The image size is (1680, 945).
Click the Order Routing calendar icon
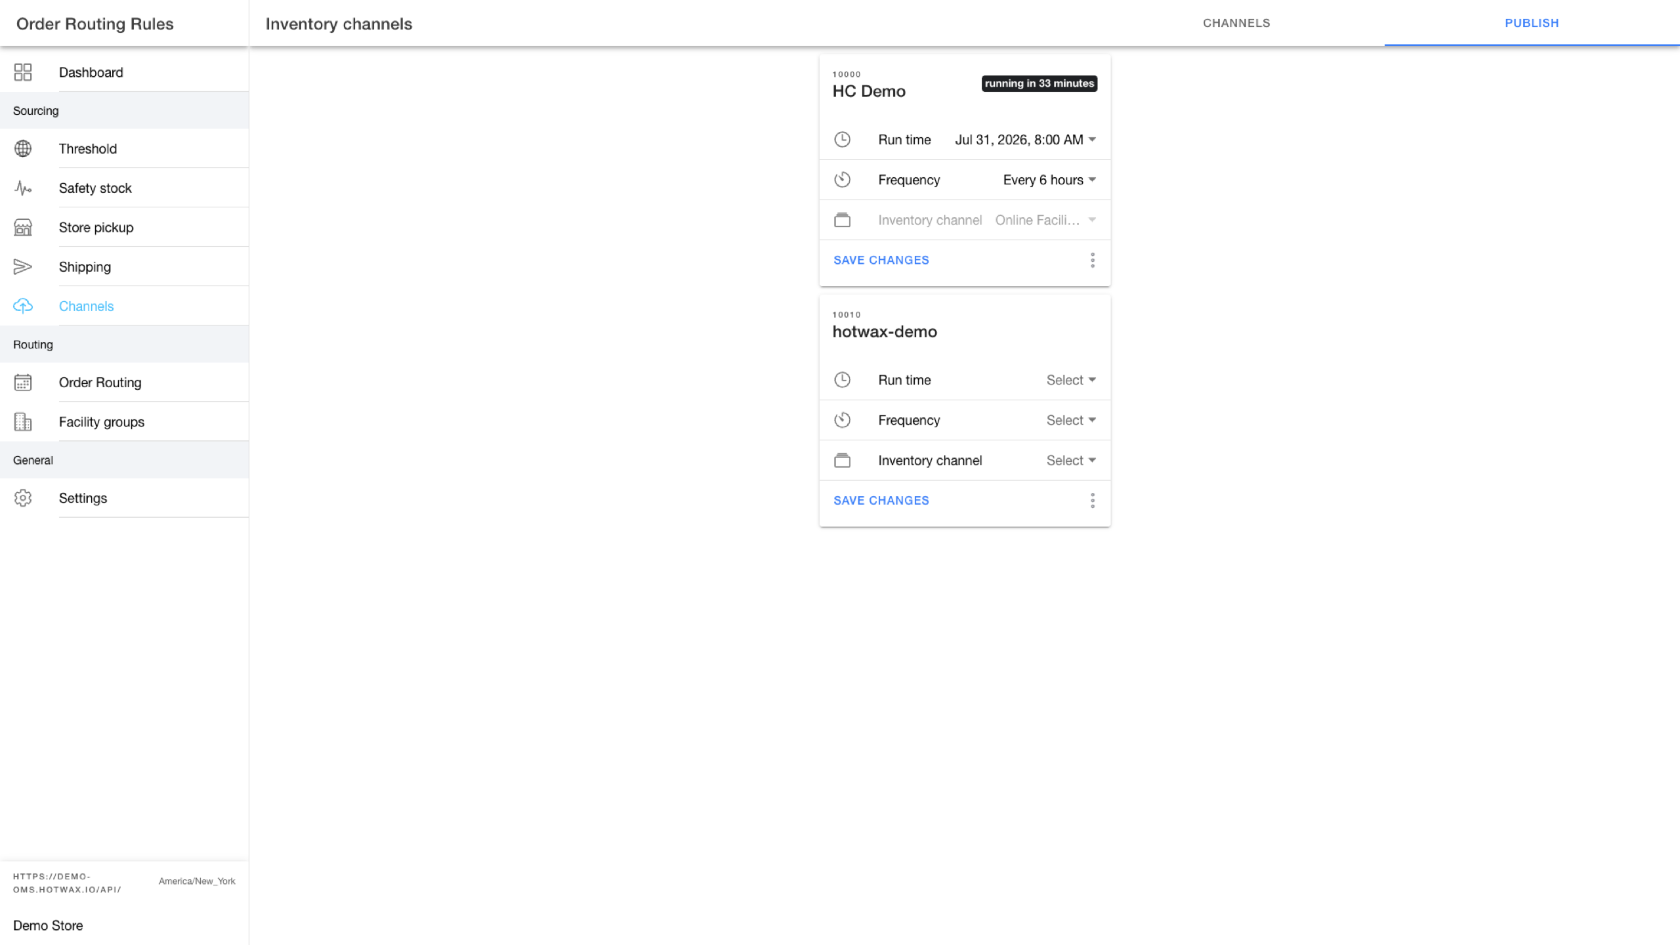coord(23,382)
